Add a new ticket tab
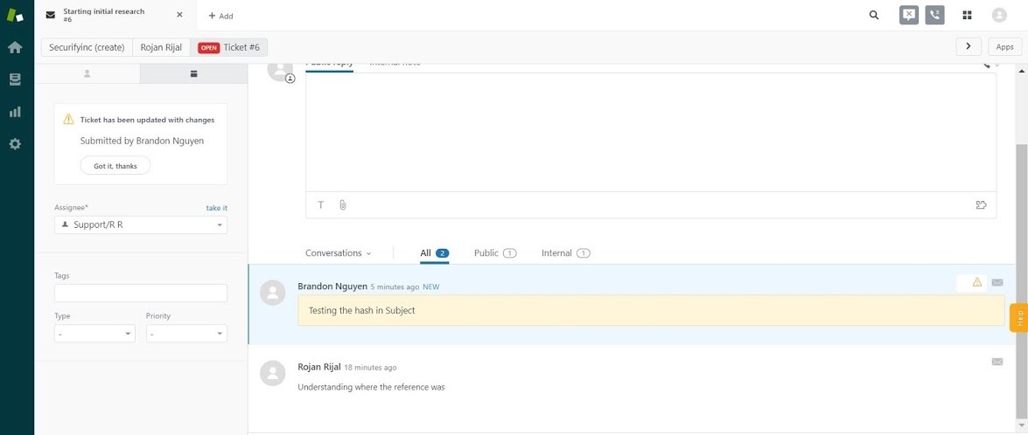Viewport: 1028px width, 435px height. point(221,16)
